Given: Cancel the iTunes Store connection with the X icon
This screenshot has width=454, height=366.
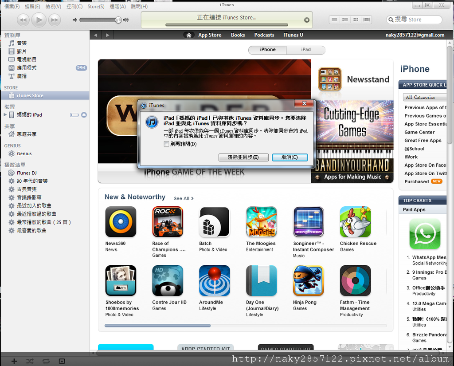Looking at the screenshot, I should pyautogui.click(x=307, y=20).
